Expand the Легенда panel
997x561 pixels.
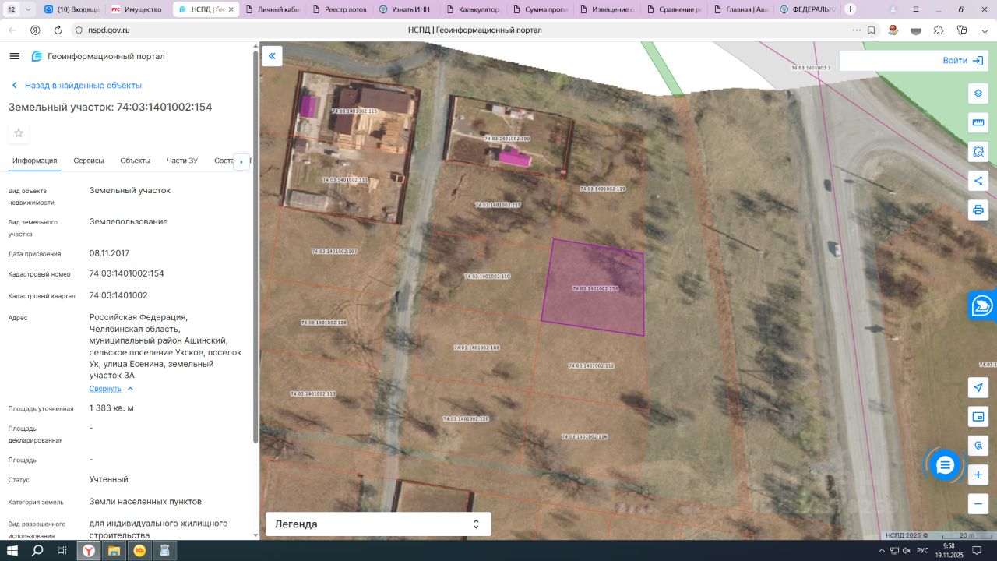pyautogui.click(x=379, y=524)
